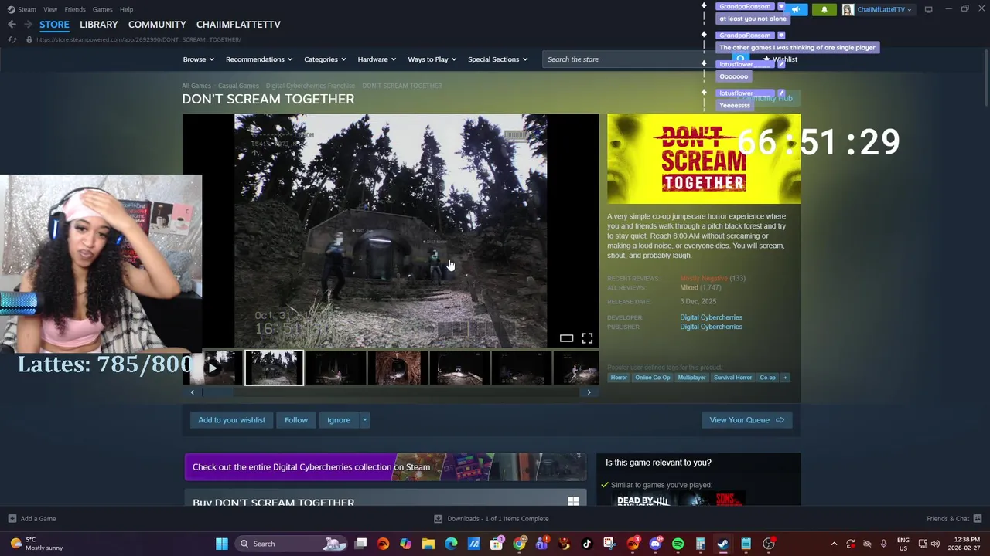This screenshot has width=990, height=556.
Task: Click the add tag plus button
Action: point(785,378)
